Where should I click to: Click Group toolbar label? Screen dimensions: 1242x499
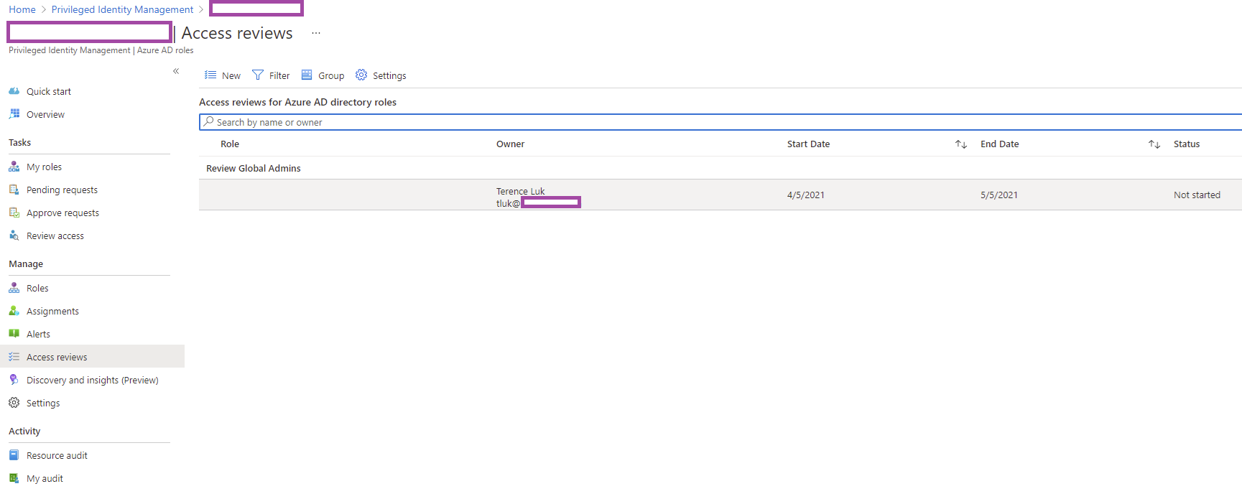click(x=331, y=75)
